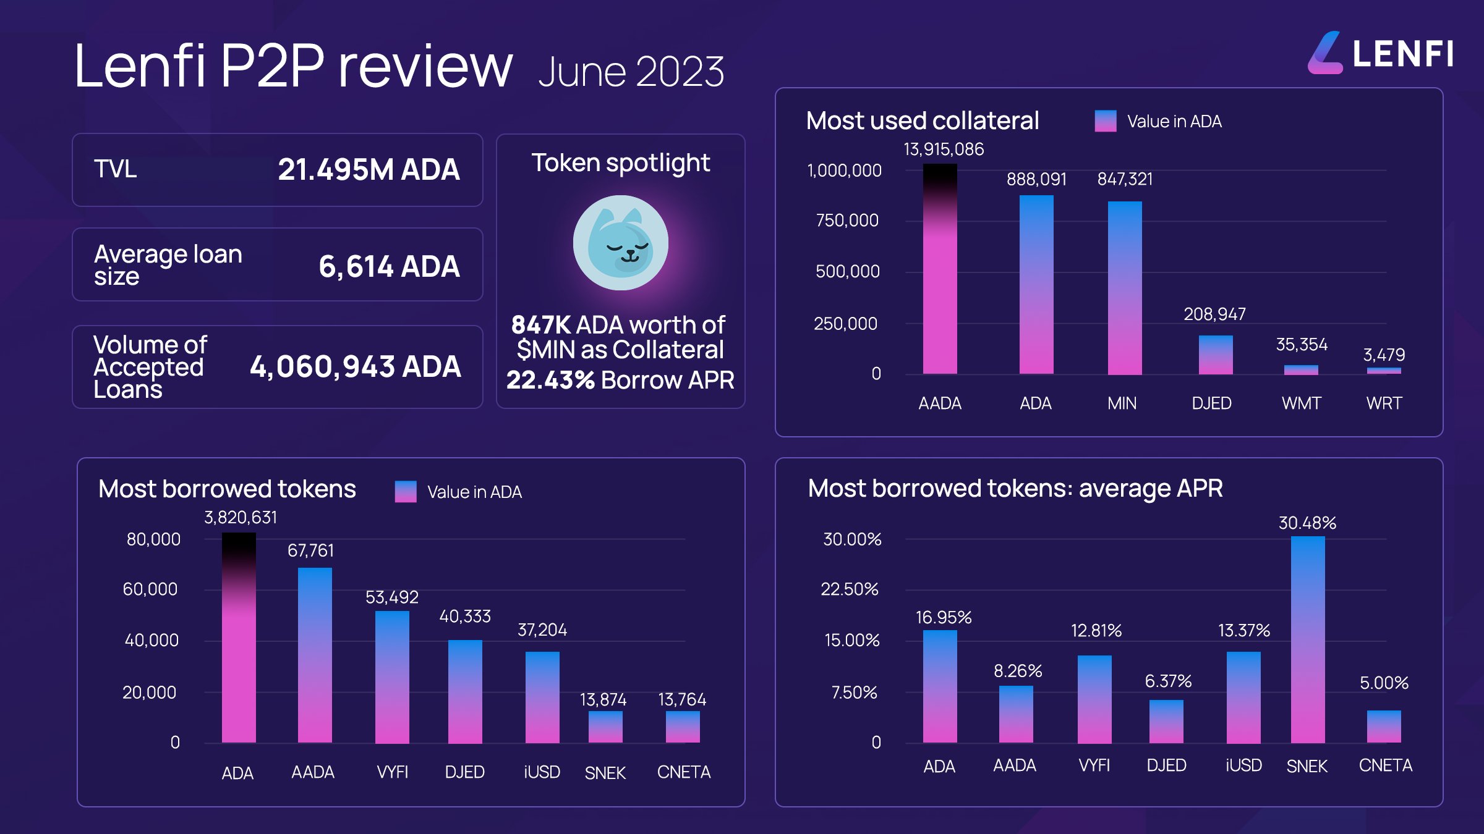
Task: Click the 35,354 value label
Action: click(x=1302, y=345)
